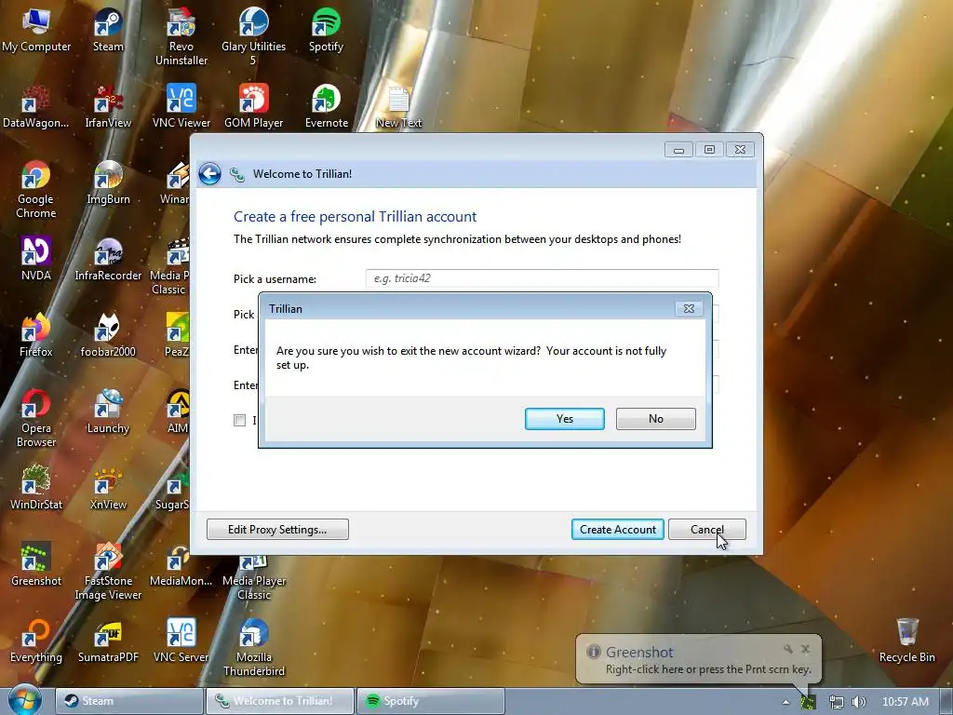Launch IrfanView desktop icon

[x=108, y=107]
